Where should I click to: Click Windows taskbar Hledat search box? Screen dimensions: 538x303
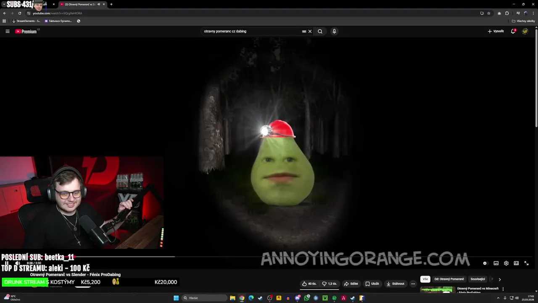(205, 298)
